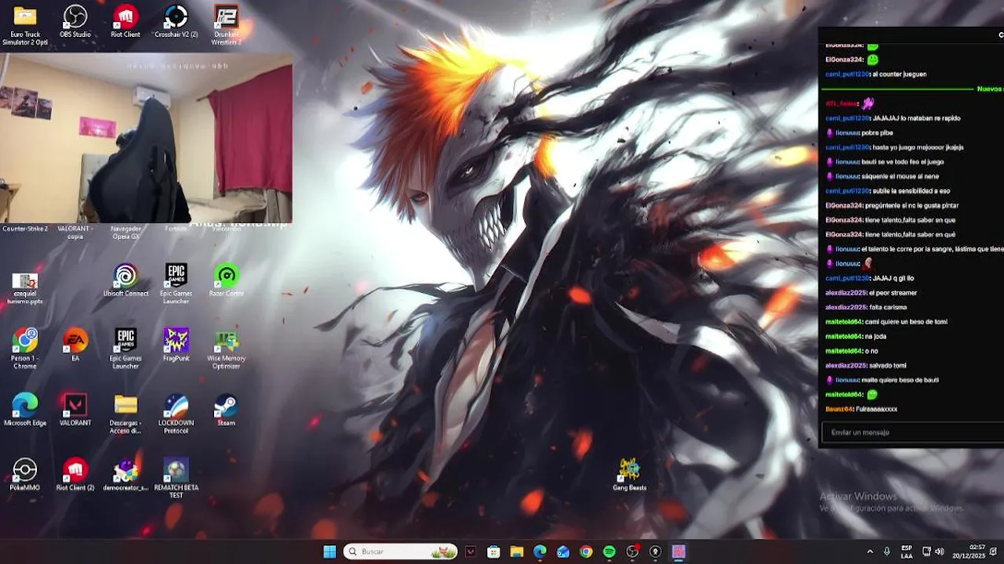Click chat message 'cami quiere un beso de tomi'
The image size is (1004, 564).
[906, 322]
